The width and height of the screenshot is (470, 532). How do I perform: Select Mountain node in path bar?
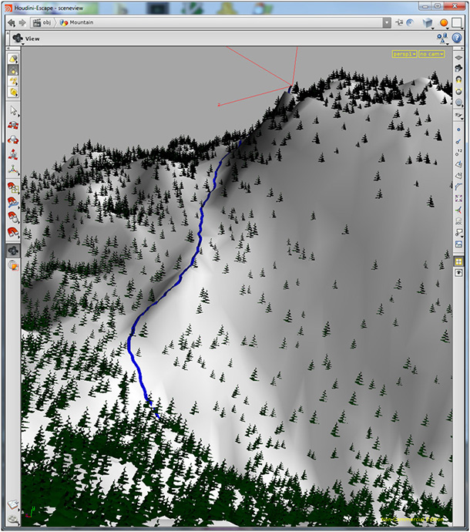point(76,22)
